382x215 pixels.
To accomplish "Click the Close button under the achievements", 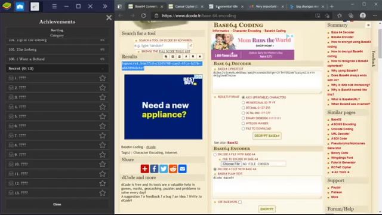I will [x=57, y=204].
